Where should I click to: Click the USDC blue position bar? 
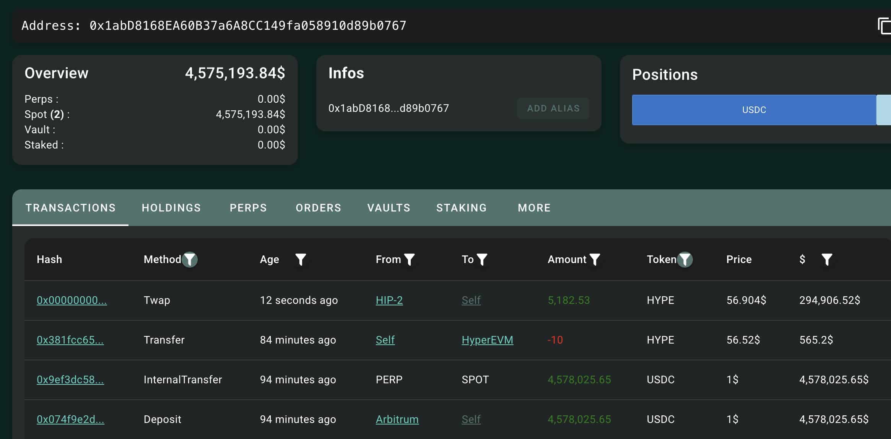click(754, 110)
